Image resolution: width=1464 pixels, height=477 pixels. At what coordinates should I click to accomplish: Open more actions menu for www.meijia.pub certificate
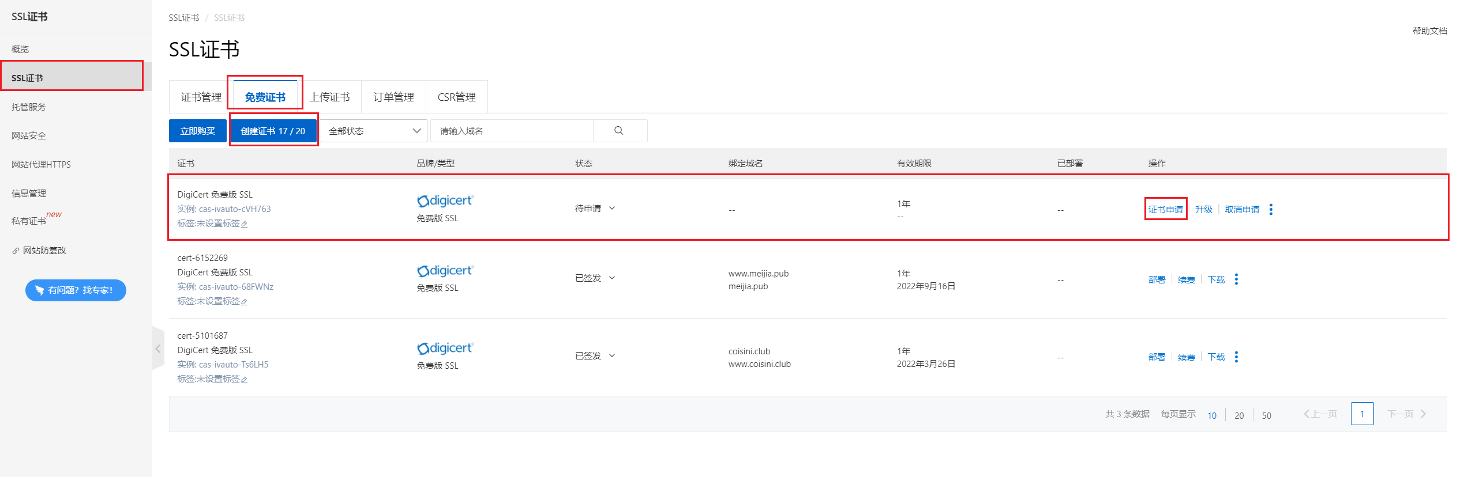(1236, 279)
